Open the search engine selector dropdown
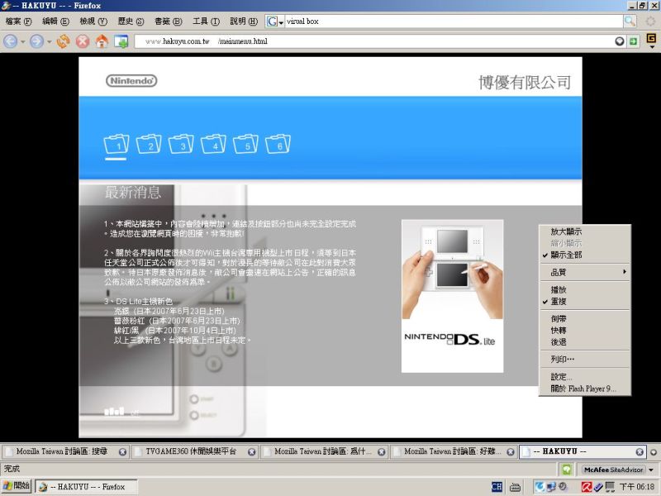 coord(275,21)
